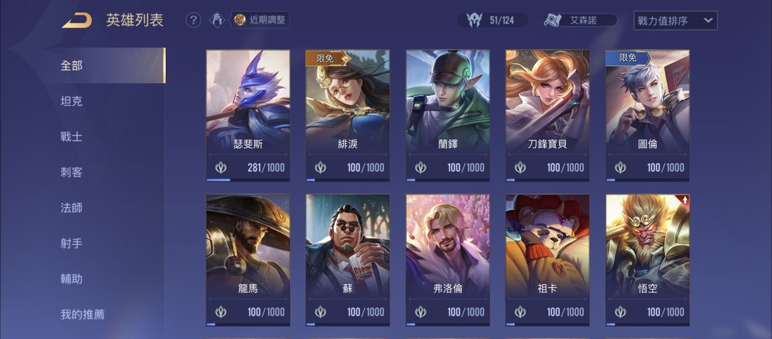Open the 龍馬 hero card

248,260
